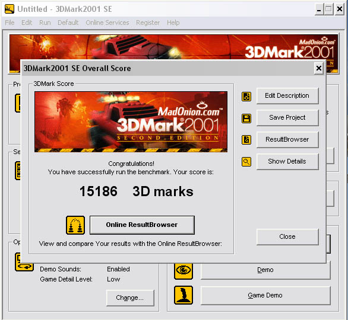Launch the Online ResultBrowser button
The width and height of the screenshot is (348, 320).
pyautogui.click(x=142, y=225)
